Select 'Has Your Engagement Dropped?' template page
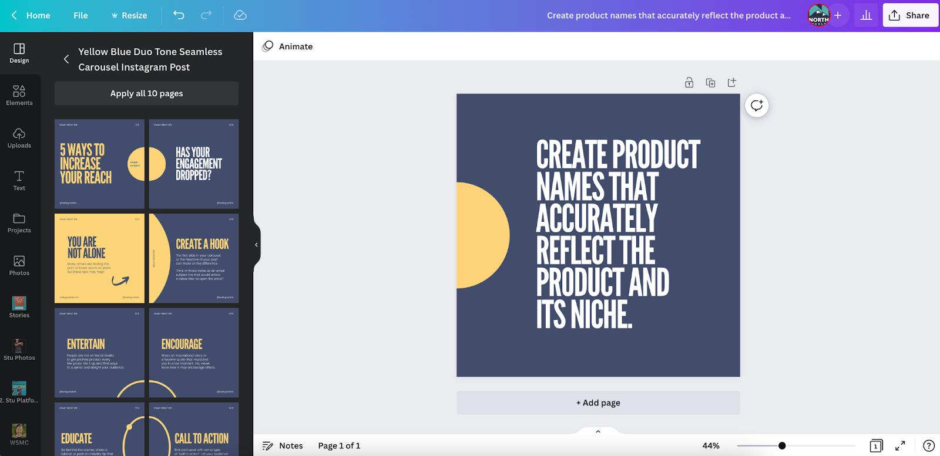Image resolution: width=940 pixels, height=456 pixels. point(194,164)
